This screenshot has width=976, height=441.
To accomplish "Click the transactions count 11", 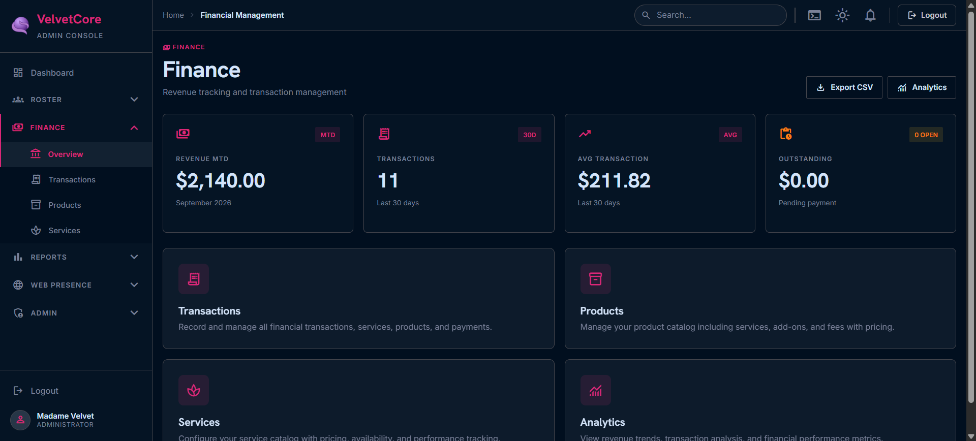I will tap(388, 180).
